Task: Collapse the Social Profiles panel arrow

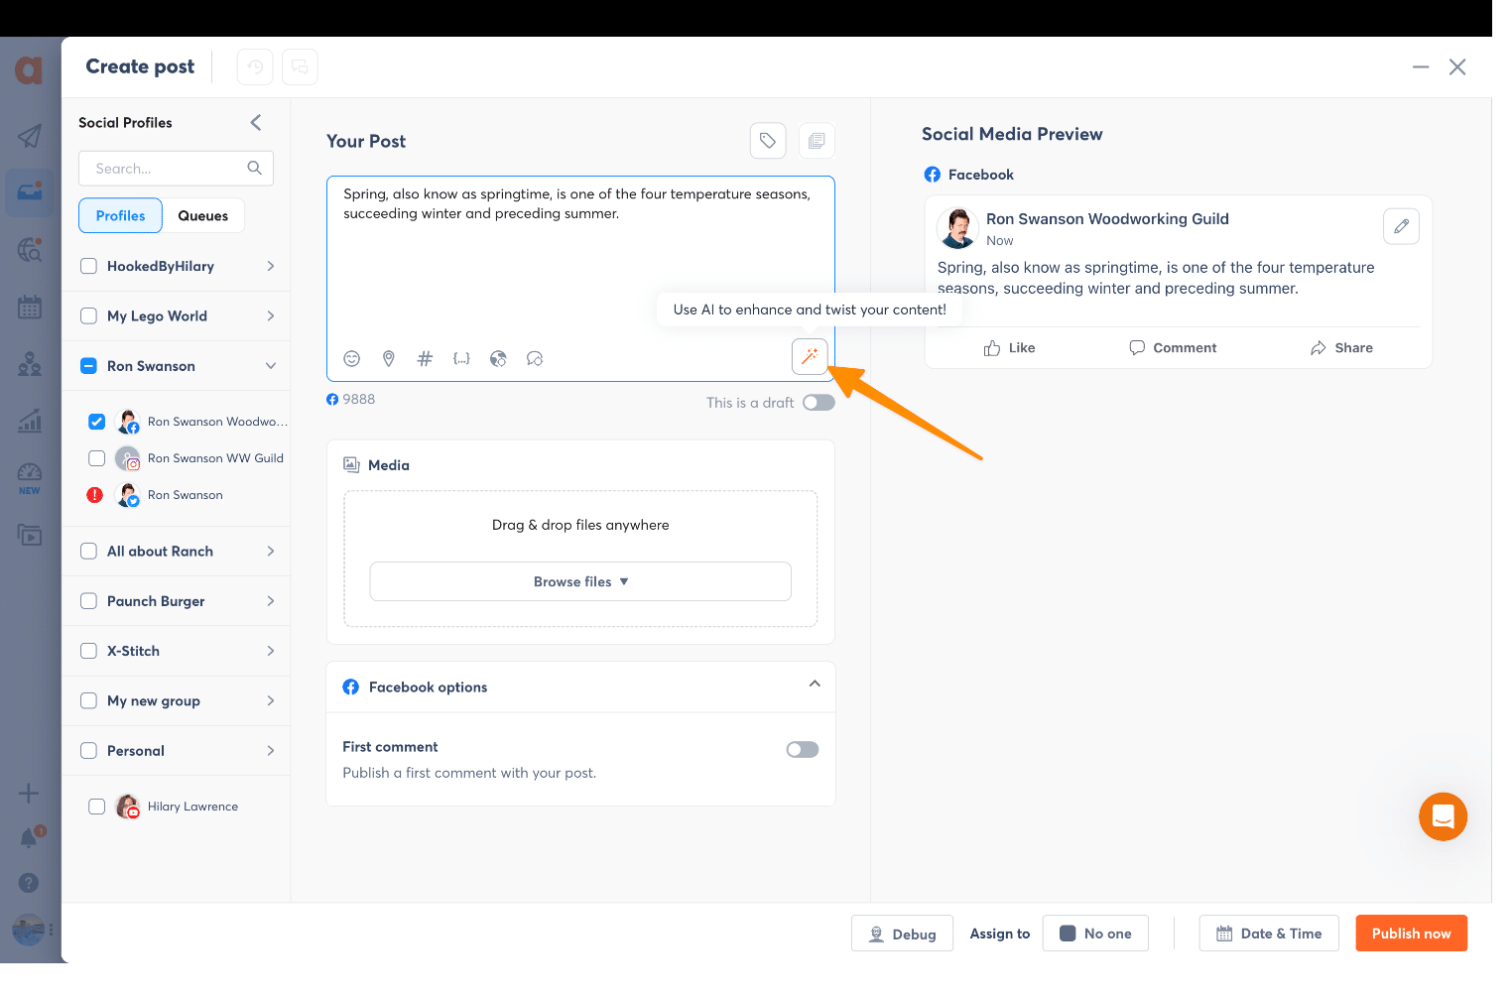Action: [x=256, y=122]
